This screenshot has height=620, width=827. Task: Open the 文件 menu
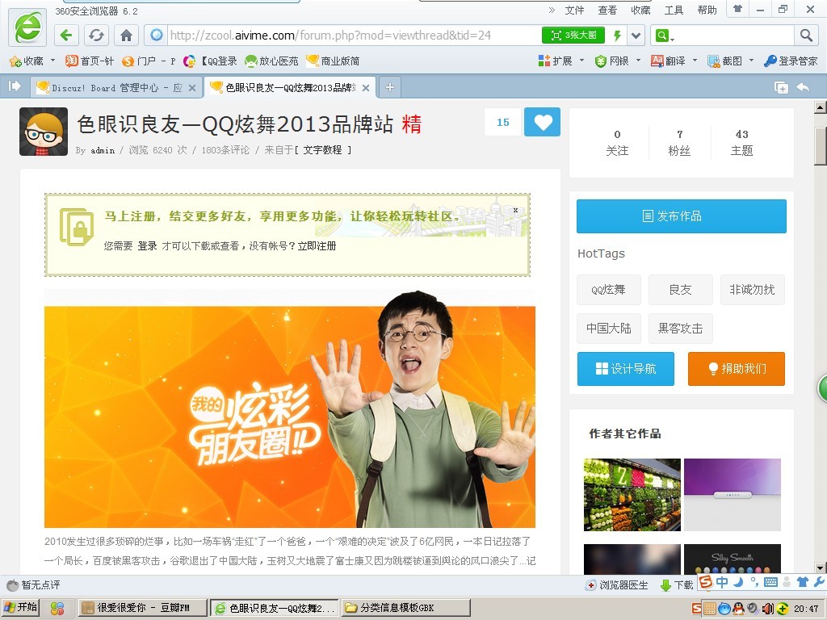click(574, 10)
